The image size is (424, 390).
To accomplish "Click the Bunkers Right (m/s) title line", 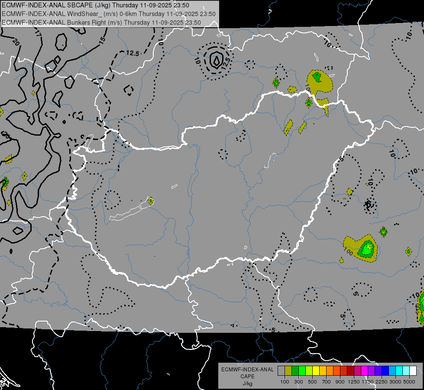I will click(101, 23).
